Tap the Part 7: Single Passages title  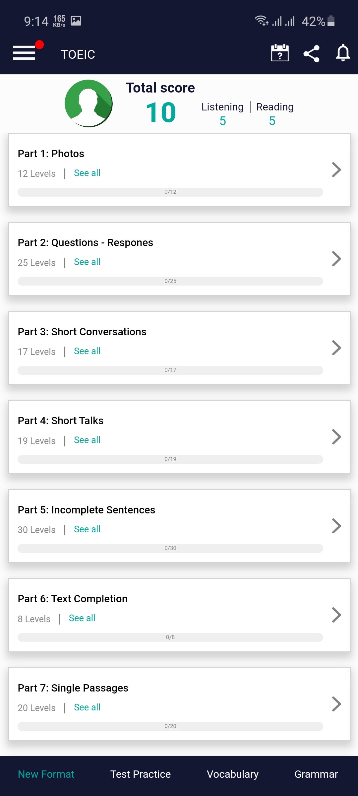click(73, 688)
